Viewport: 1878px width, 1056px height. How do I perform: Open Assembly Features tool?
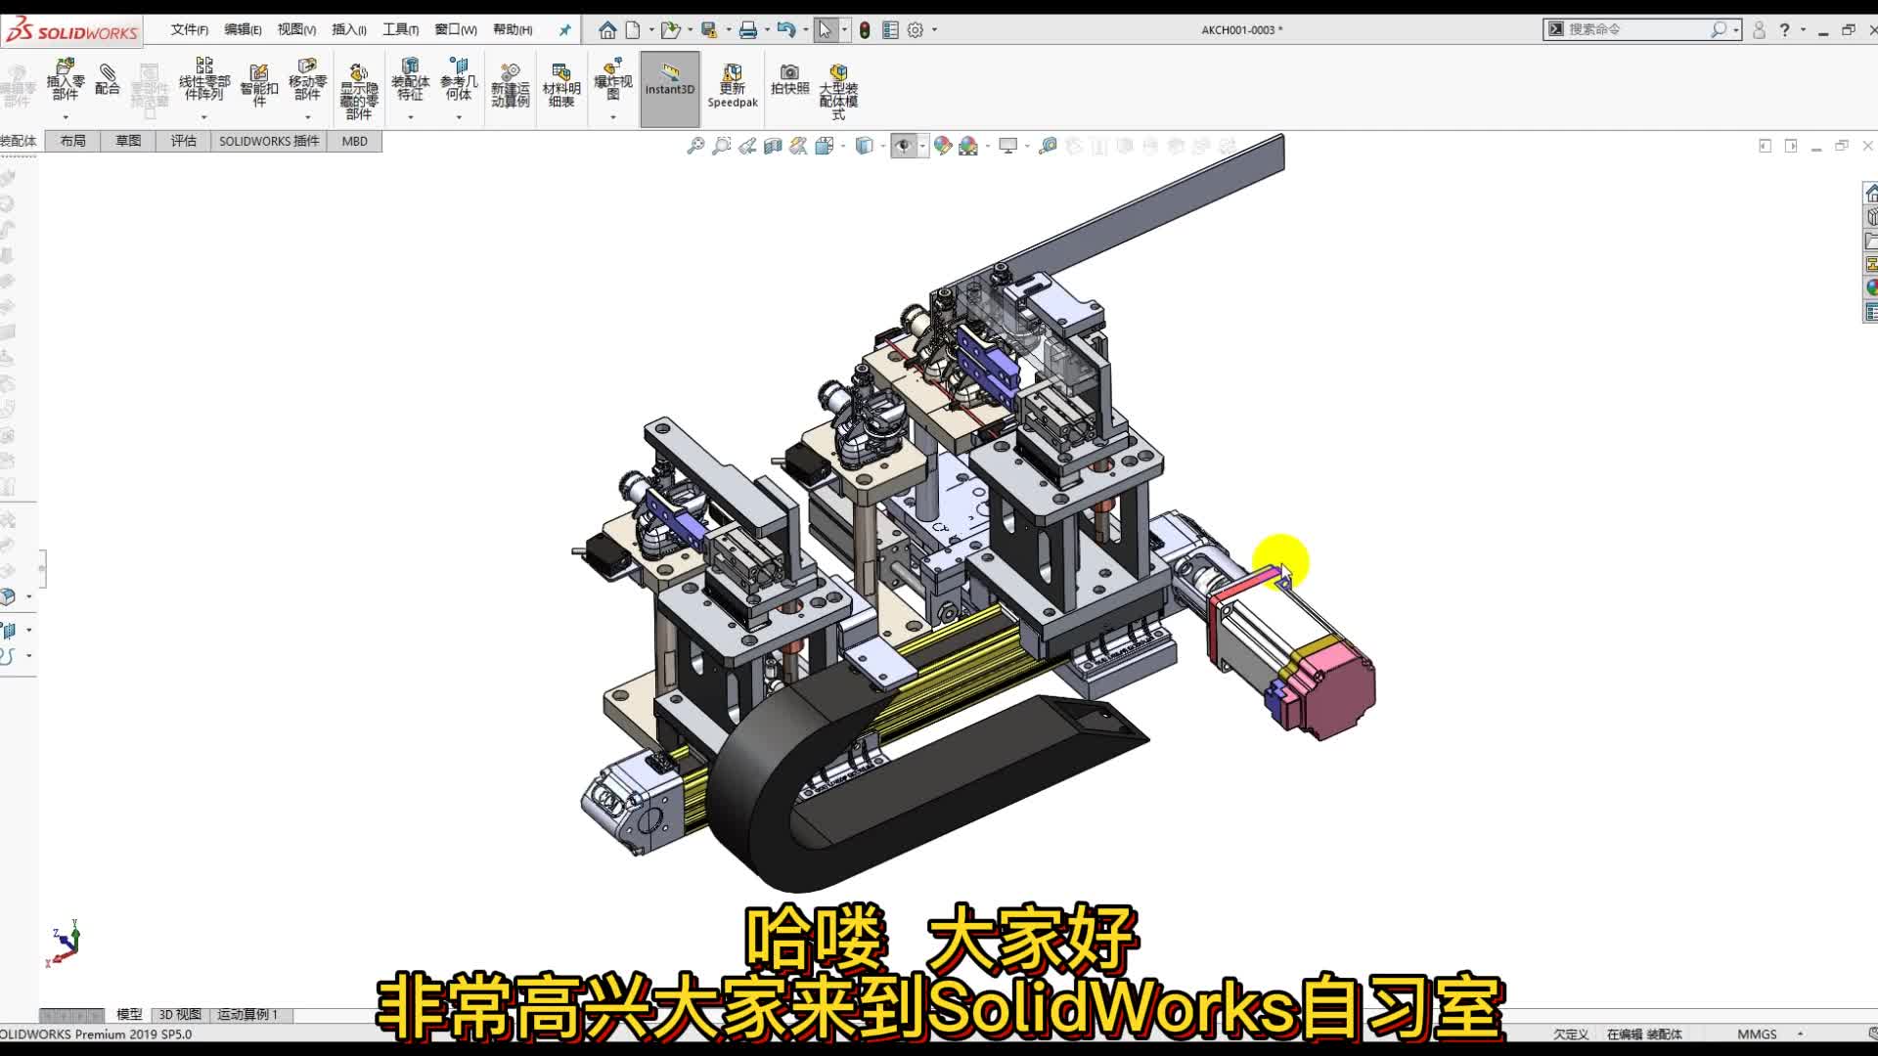click(x=410, y=79)
